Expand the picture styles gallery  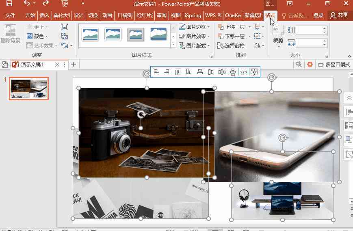173,45
